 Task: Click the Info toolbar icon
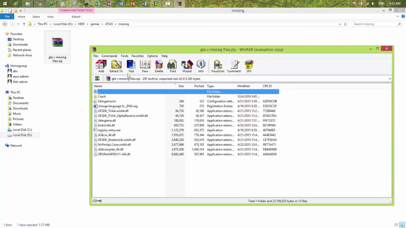tap(201, 66)
